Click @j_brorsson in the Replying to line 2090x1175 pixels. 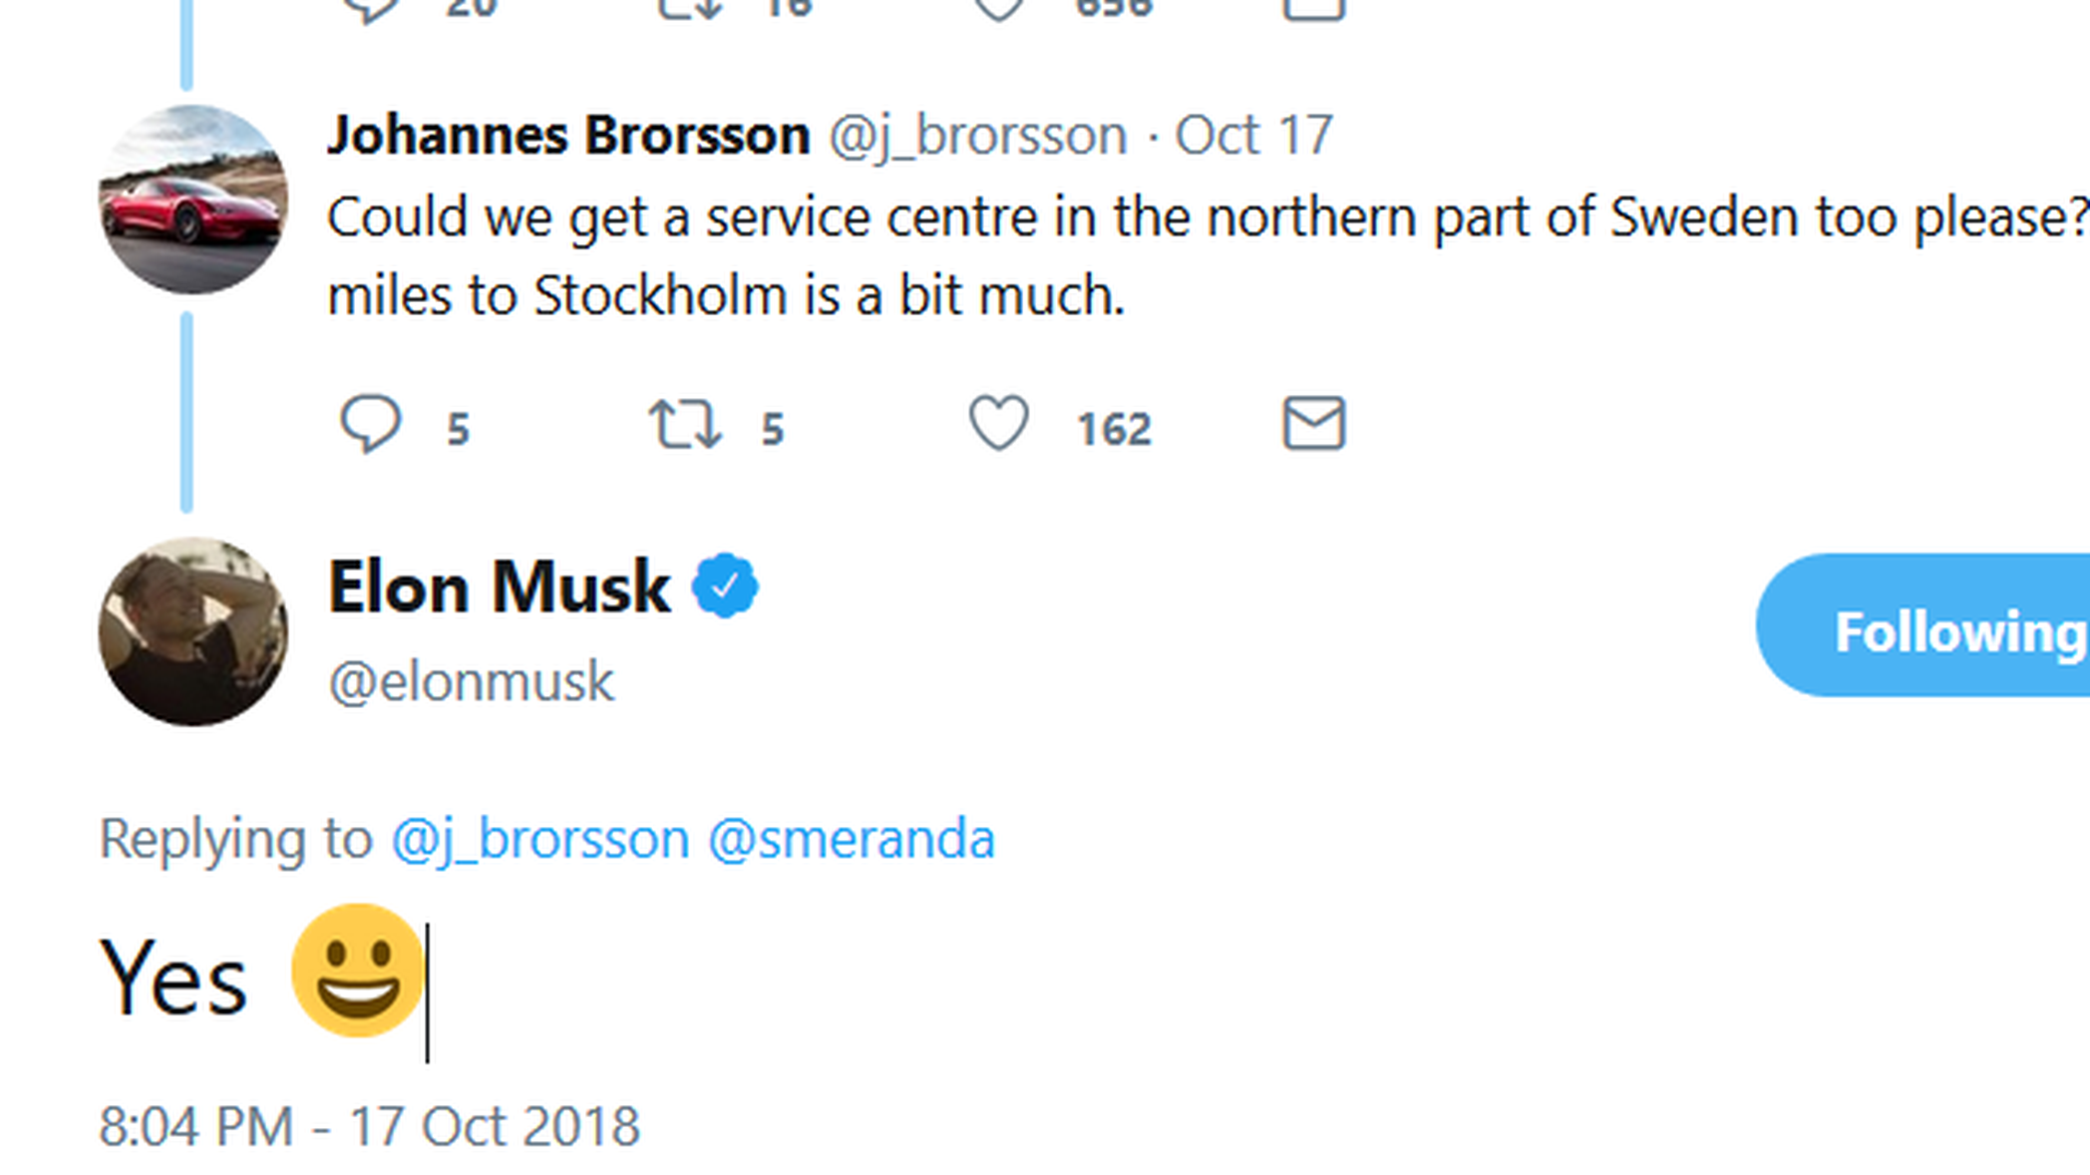tap(540, 838)
